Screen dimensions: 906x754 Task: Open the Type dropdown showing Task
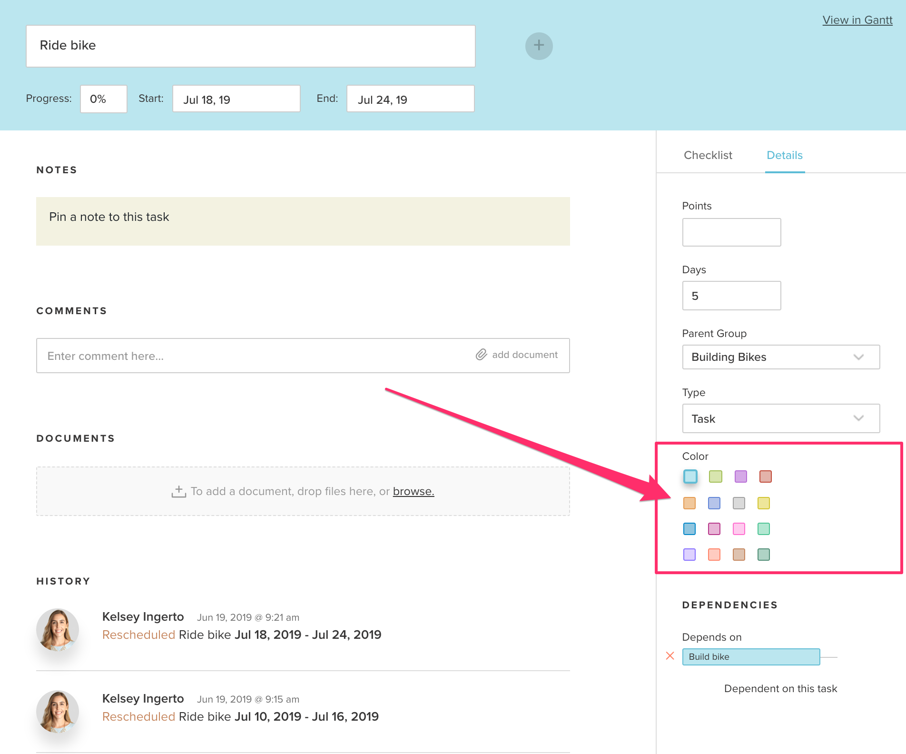tap(780, 418)
